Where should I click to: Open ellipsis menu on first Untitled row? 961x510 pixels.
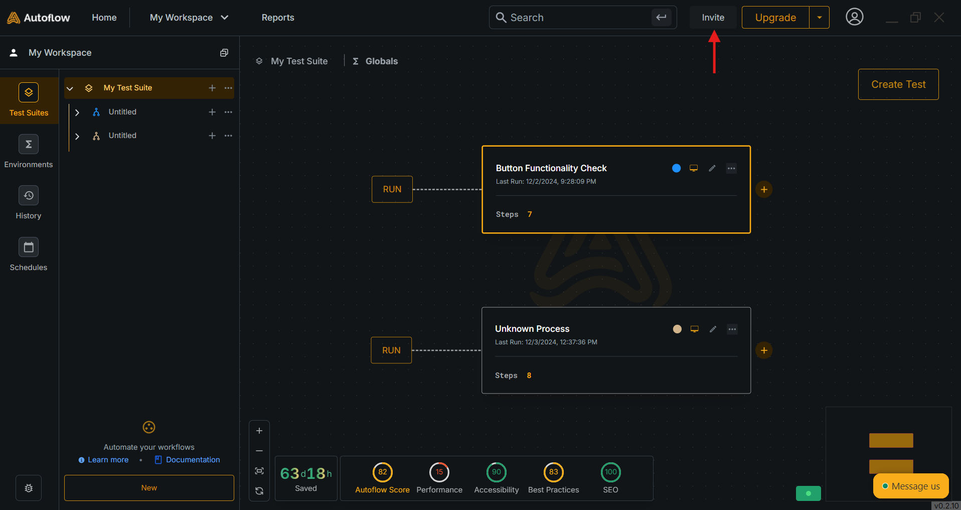228,112
